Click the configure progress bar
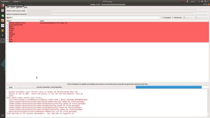Screen dimensions: 210x118 pos(172,87)
